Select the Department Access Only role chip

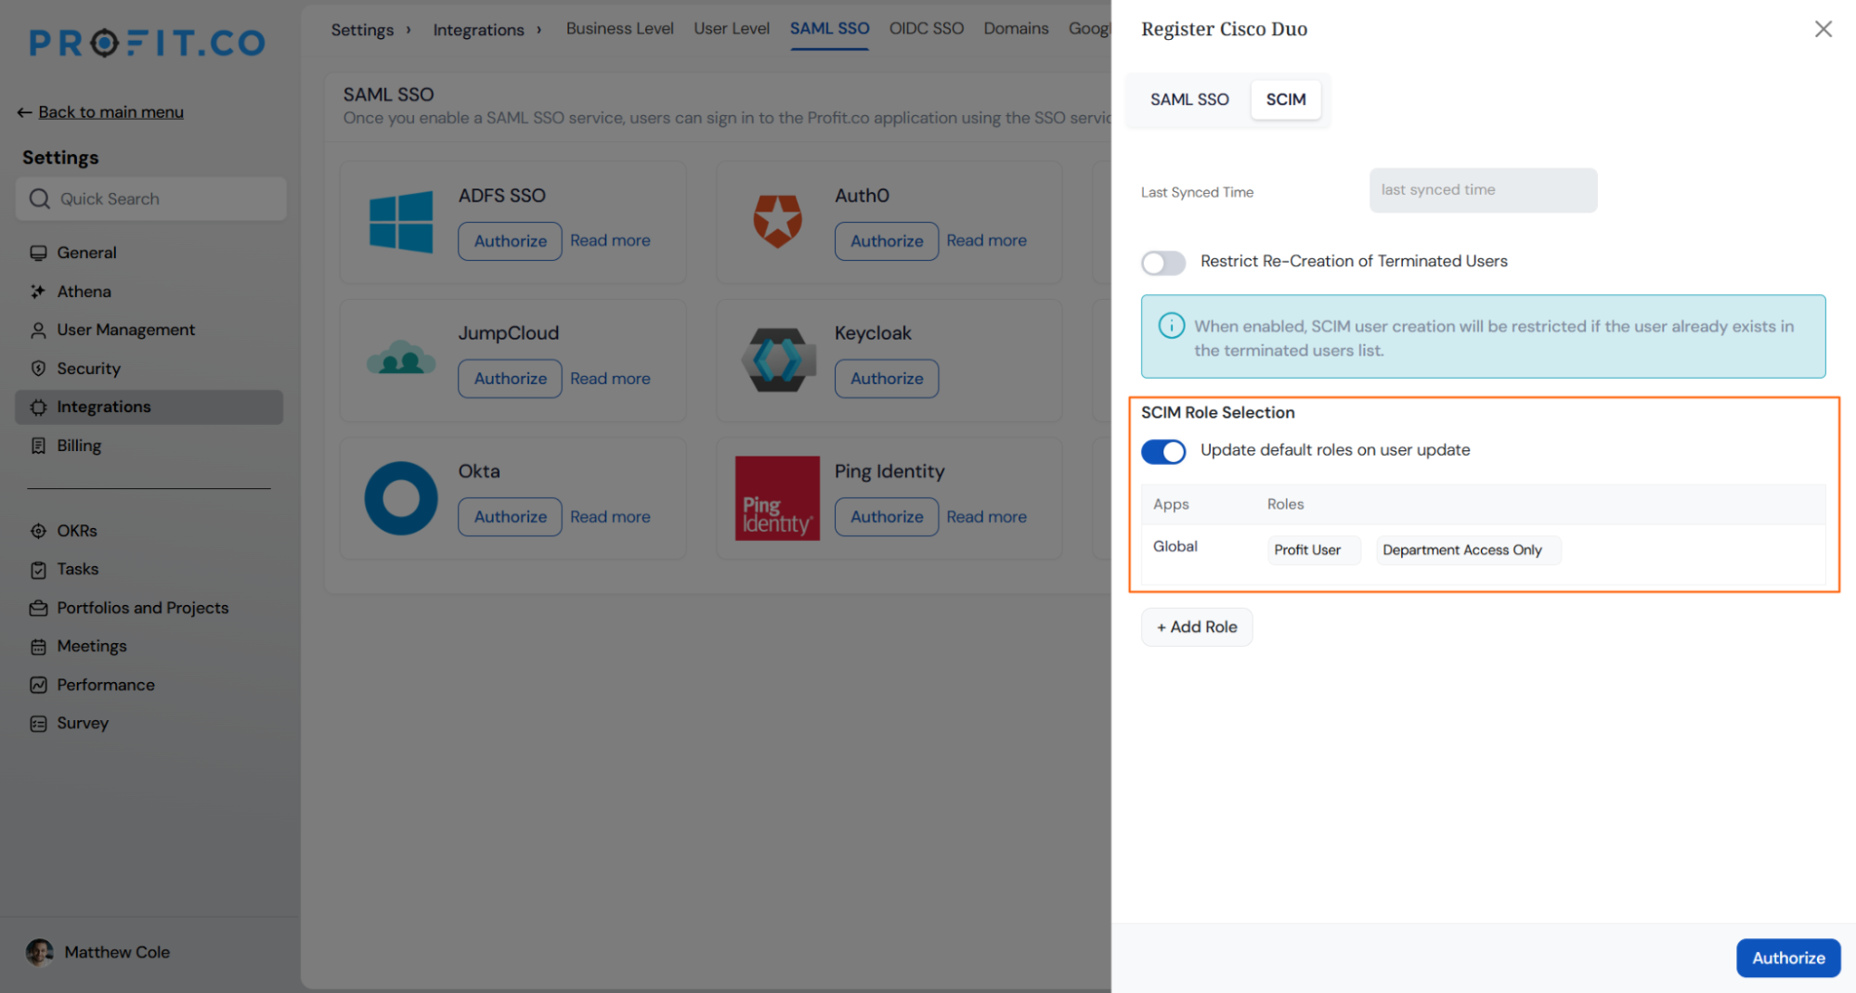tap(1467, 550)
